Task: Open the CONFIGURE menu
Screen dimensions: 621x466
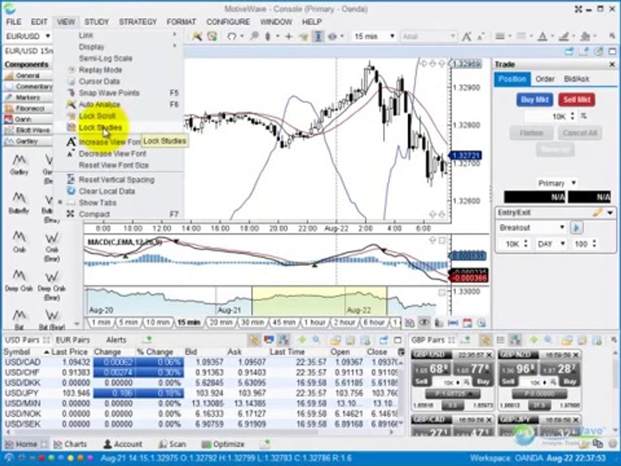Action: click(x=228, y=22)
